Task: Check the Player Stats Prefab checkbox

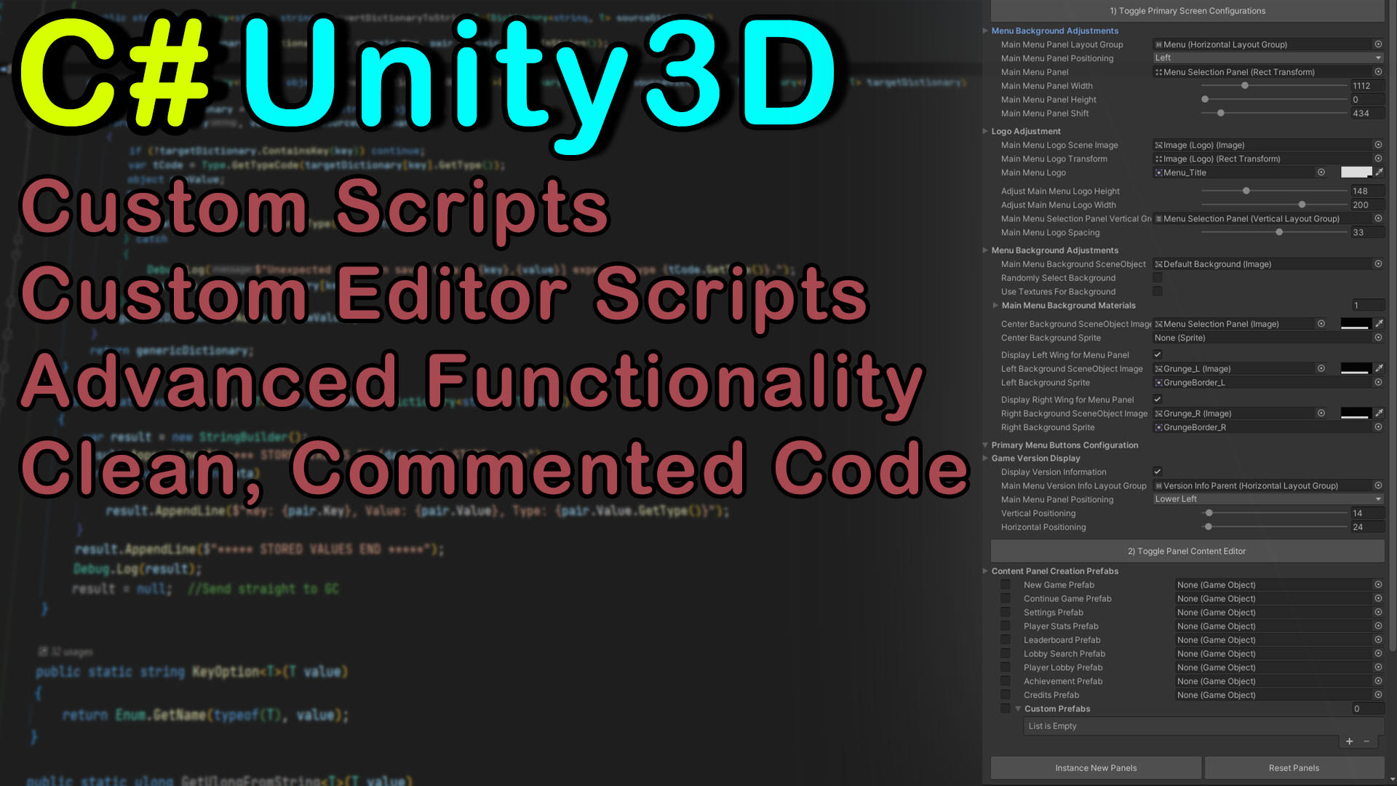Action: click(1006, 626)
